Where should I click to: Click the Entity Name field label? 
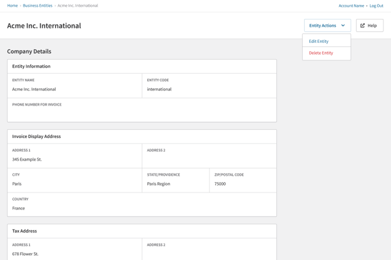(24, 80)
